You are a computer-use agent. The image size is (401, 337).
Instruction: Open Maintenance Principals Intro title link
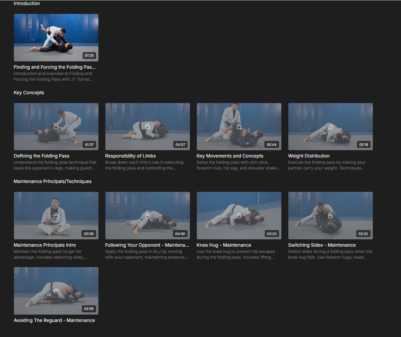[45, 245]
